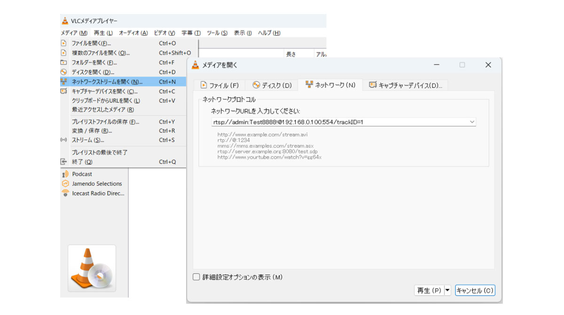Close the メディアを開く dialog
This screenshot has height=315, width=564.
pyautogui.click(x=488, y=65)
